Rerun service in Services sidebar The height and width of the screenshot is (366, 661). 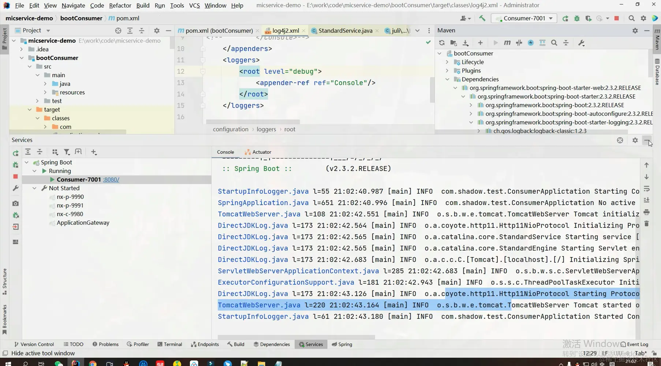point(15,153)
